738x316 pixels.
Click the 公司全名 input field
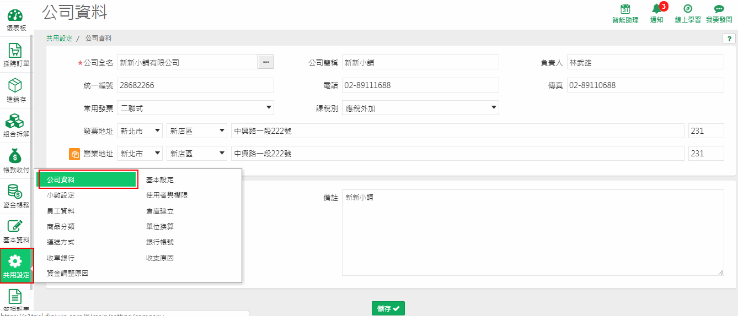(188, 62)
